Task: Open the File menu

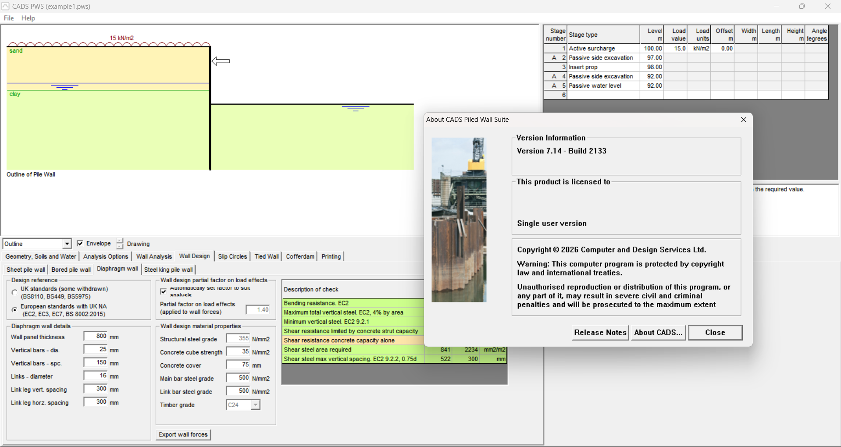Action: coord(9,18)
